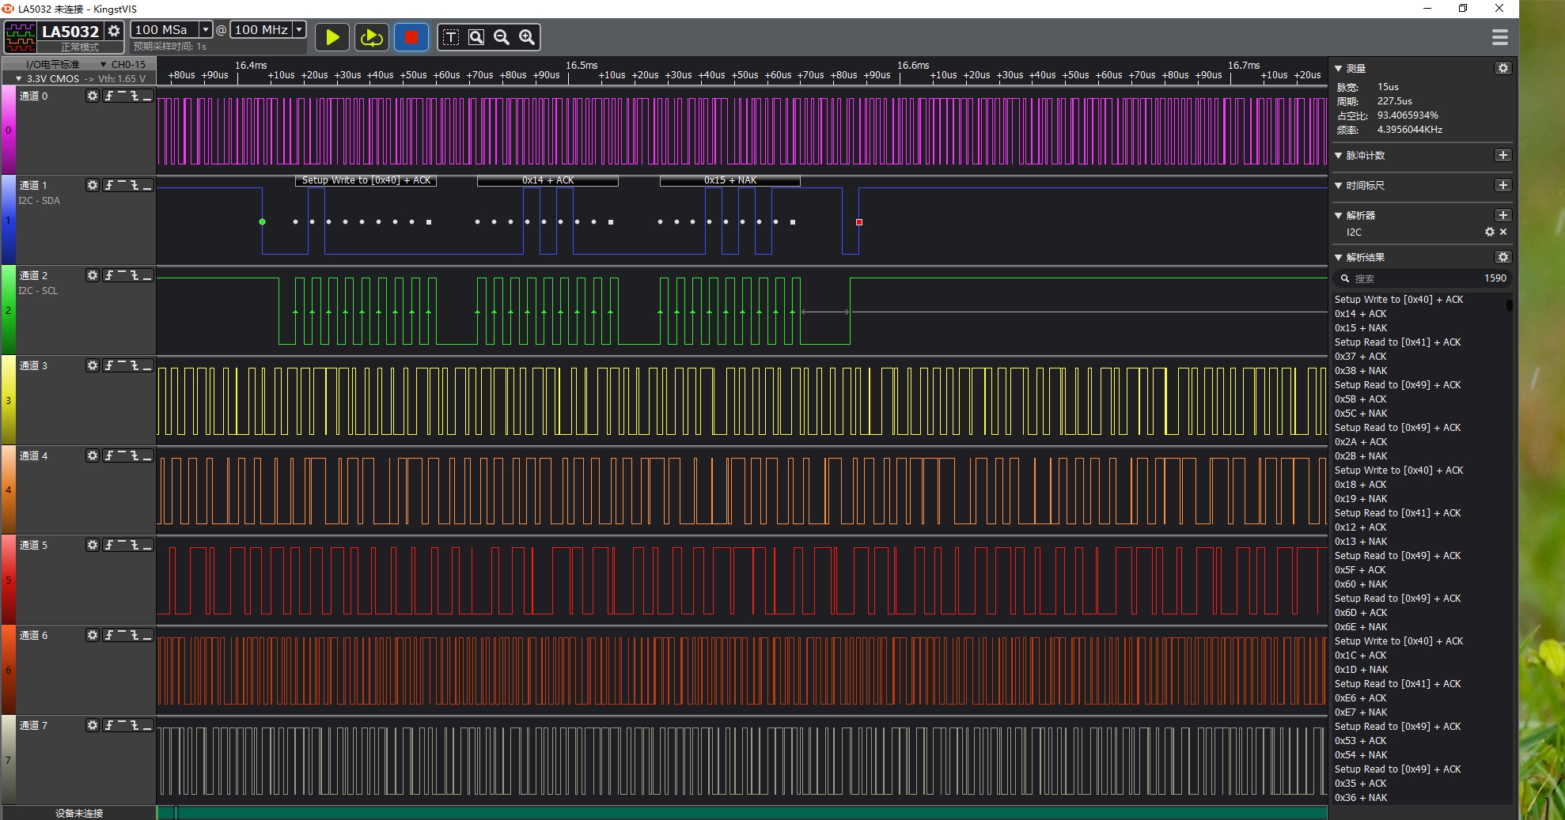This screenshot has height=820, width=1565.
Task: Collapse the 时间标尺 section
Action: [x=1339, y=186]
